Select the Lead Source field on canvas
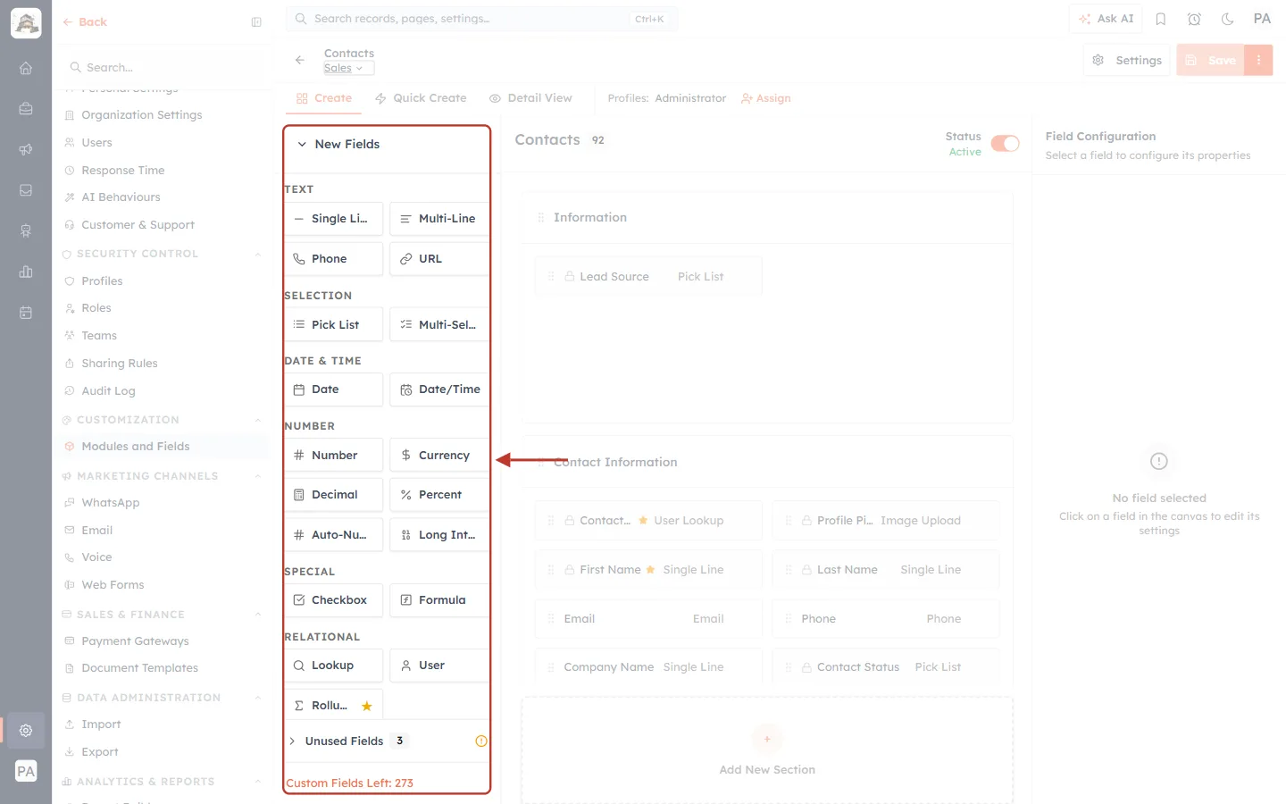This screenshot has height=804, width=1286. [x=648, y=277]
